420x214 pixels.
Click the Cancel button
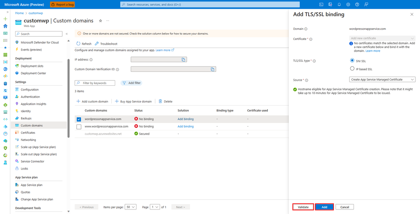(345, 207)
